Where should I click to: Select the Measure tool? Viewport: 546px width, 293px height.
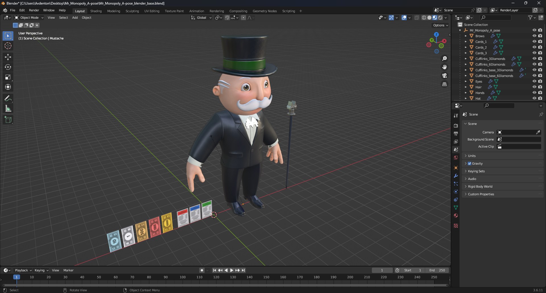click(8, 108)
